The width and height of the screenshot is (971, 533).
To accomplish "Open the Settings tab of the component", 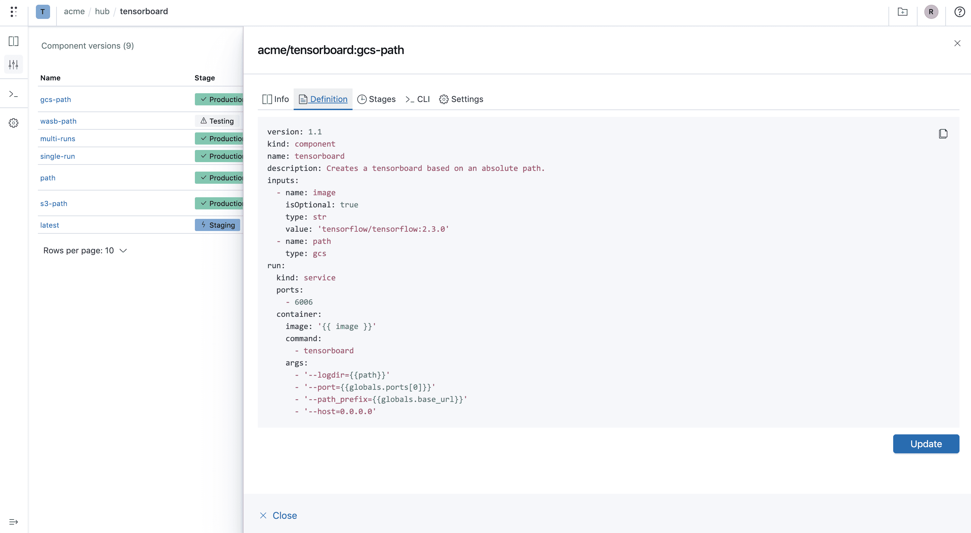I will (461, 99).
